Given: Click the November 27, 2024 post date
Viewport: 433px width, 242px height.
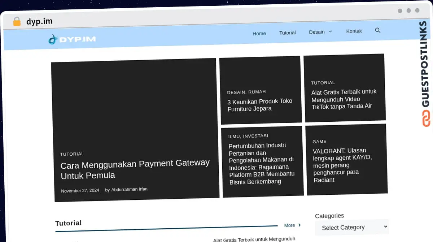Looking at the screenshot, I should pyautogui.click(x=80, y=190).
